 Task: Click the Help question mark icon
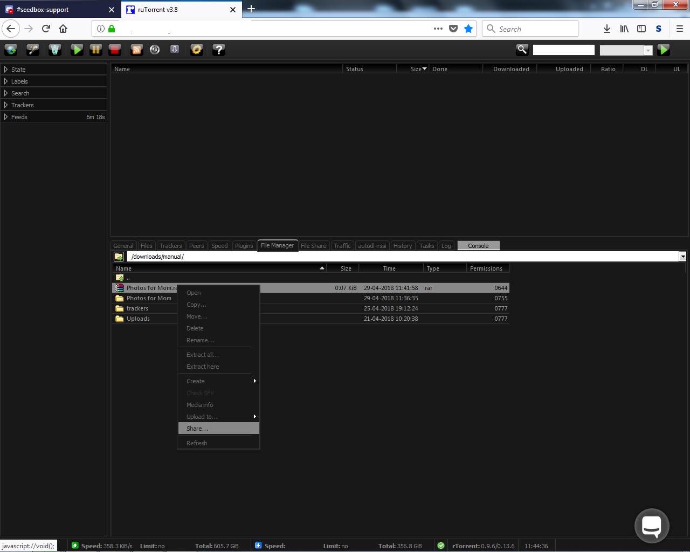[218, 50]
